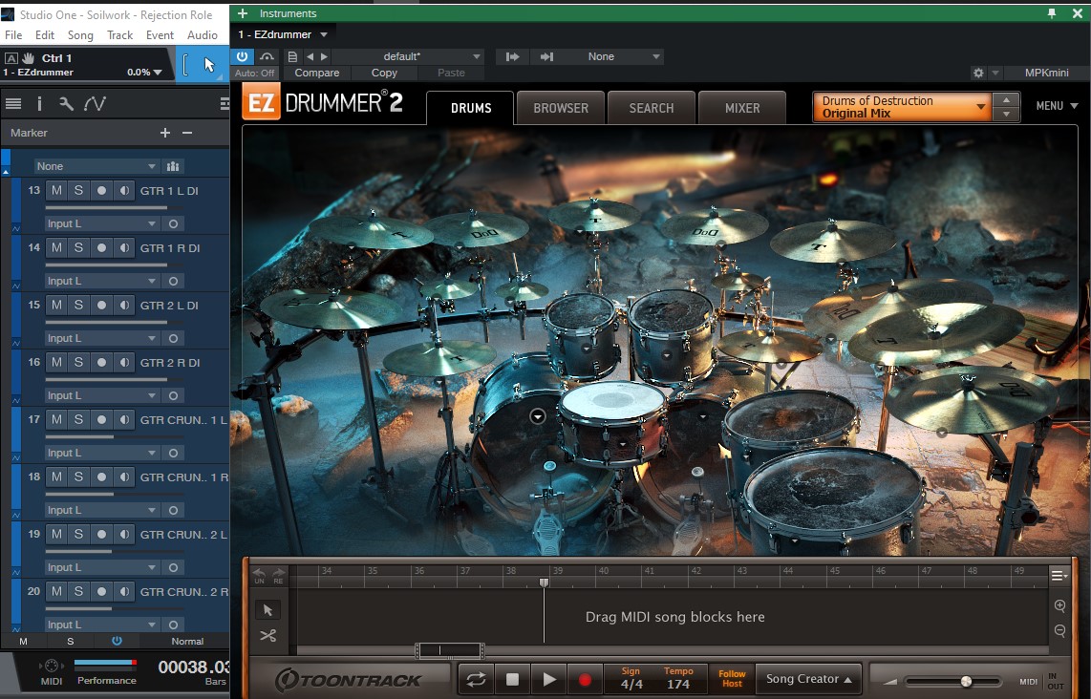Solo the GTR 1 R DI track
Viewport: 1091px width, 699px height.
coord(78,247)
